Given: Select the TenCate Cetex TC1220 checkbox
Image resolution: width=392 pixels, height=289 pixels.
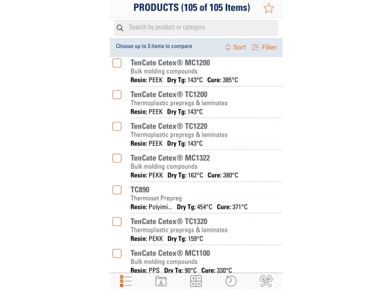Looking at the screenshot, I should point(117,127).
